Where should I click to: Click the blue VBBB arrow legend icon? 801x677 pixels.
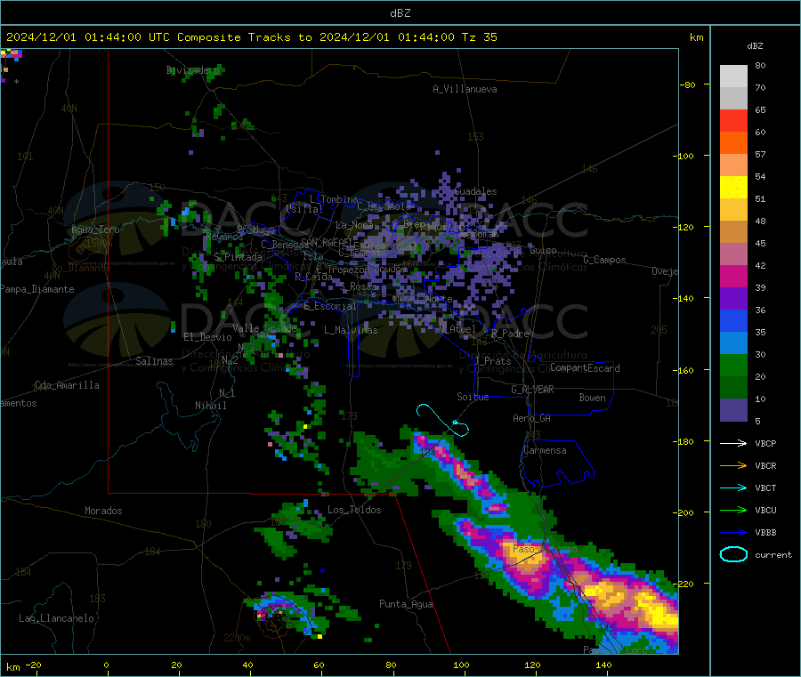[733, 533]
